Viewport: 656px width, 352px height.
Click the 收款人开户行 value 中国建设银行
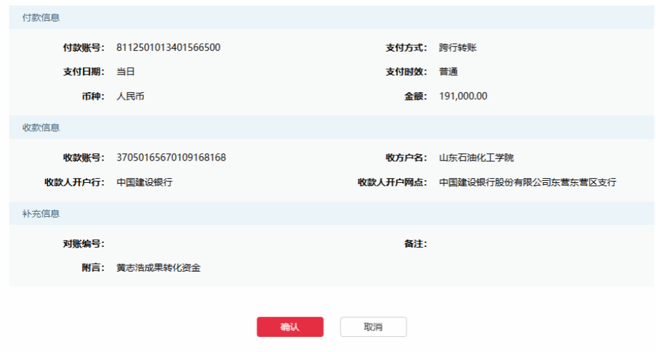click(144, 183)
